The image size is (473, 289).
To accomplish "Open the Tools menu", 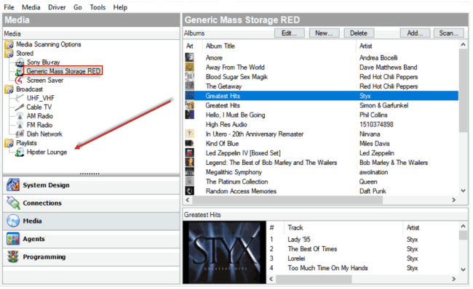I will click(98, 7).
